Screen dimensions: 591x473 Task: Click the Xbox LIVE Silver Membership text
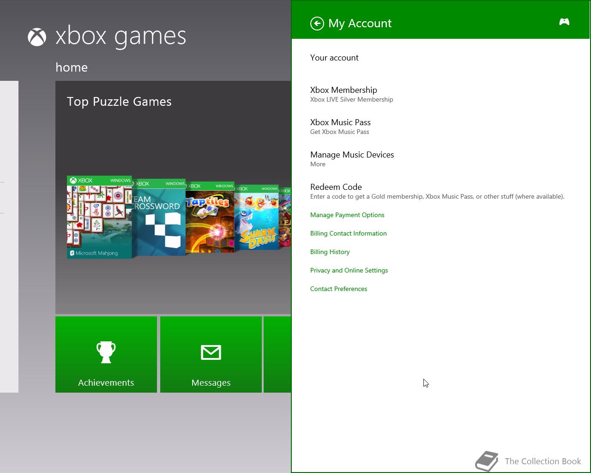tap(352, 99)
